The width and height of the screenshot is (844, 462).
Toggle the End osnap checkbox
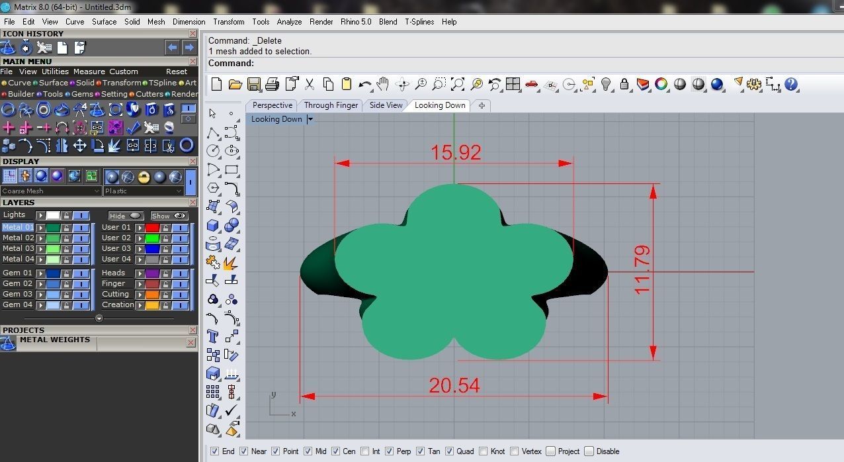214,451
